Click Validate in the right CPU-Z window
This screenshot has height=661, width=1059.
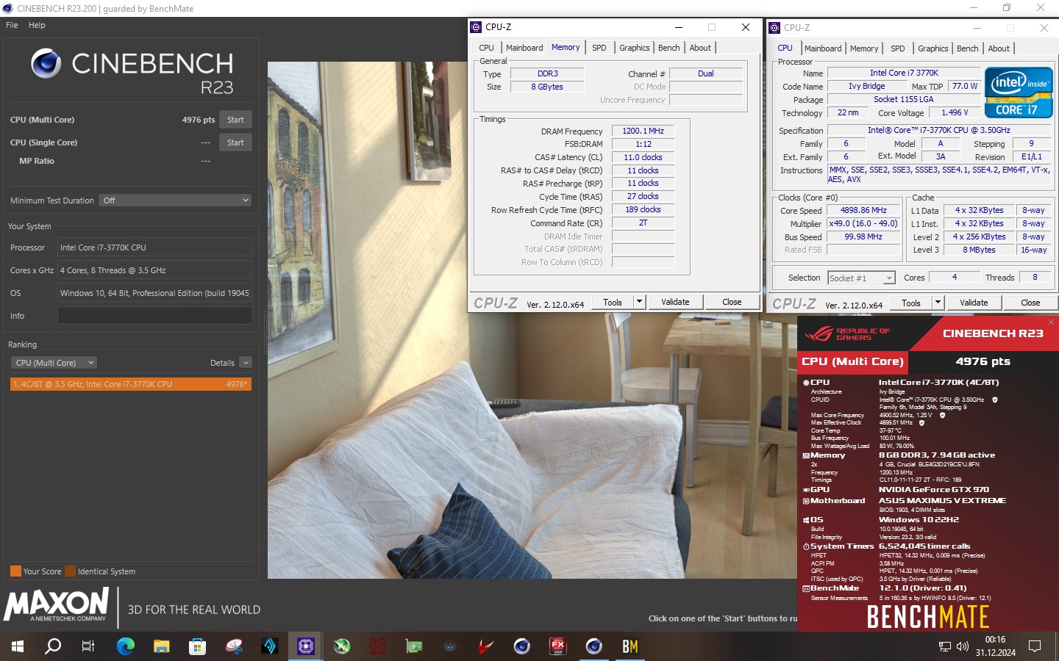click(974, 303)
